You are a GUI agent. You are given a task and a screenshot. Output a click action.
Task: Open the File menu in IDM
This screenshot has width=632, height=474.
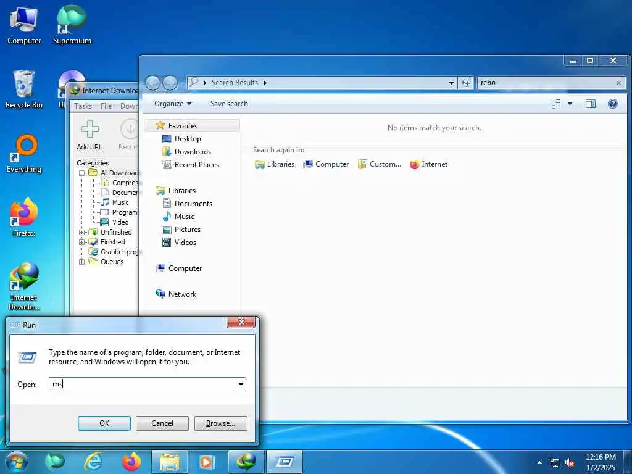(x=106, y=106)
